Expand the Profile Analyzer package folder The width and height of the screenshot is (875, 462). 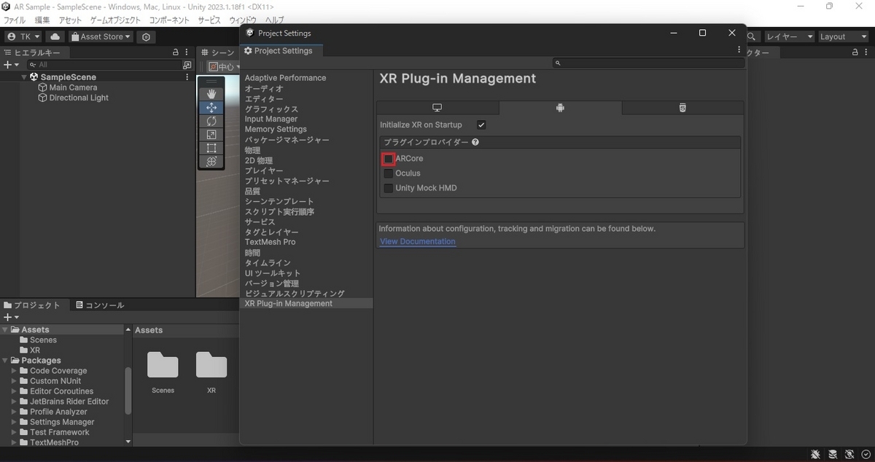pos(14,412)
